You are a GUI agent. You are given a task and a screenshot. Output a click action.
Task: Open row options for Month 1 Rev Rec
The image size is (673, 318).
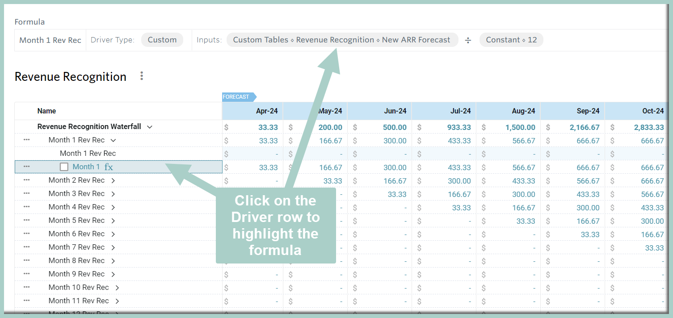[27, 140]
